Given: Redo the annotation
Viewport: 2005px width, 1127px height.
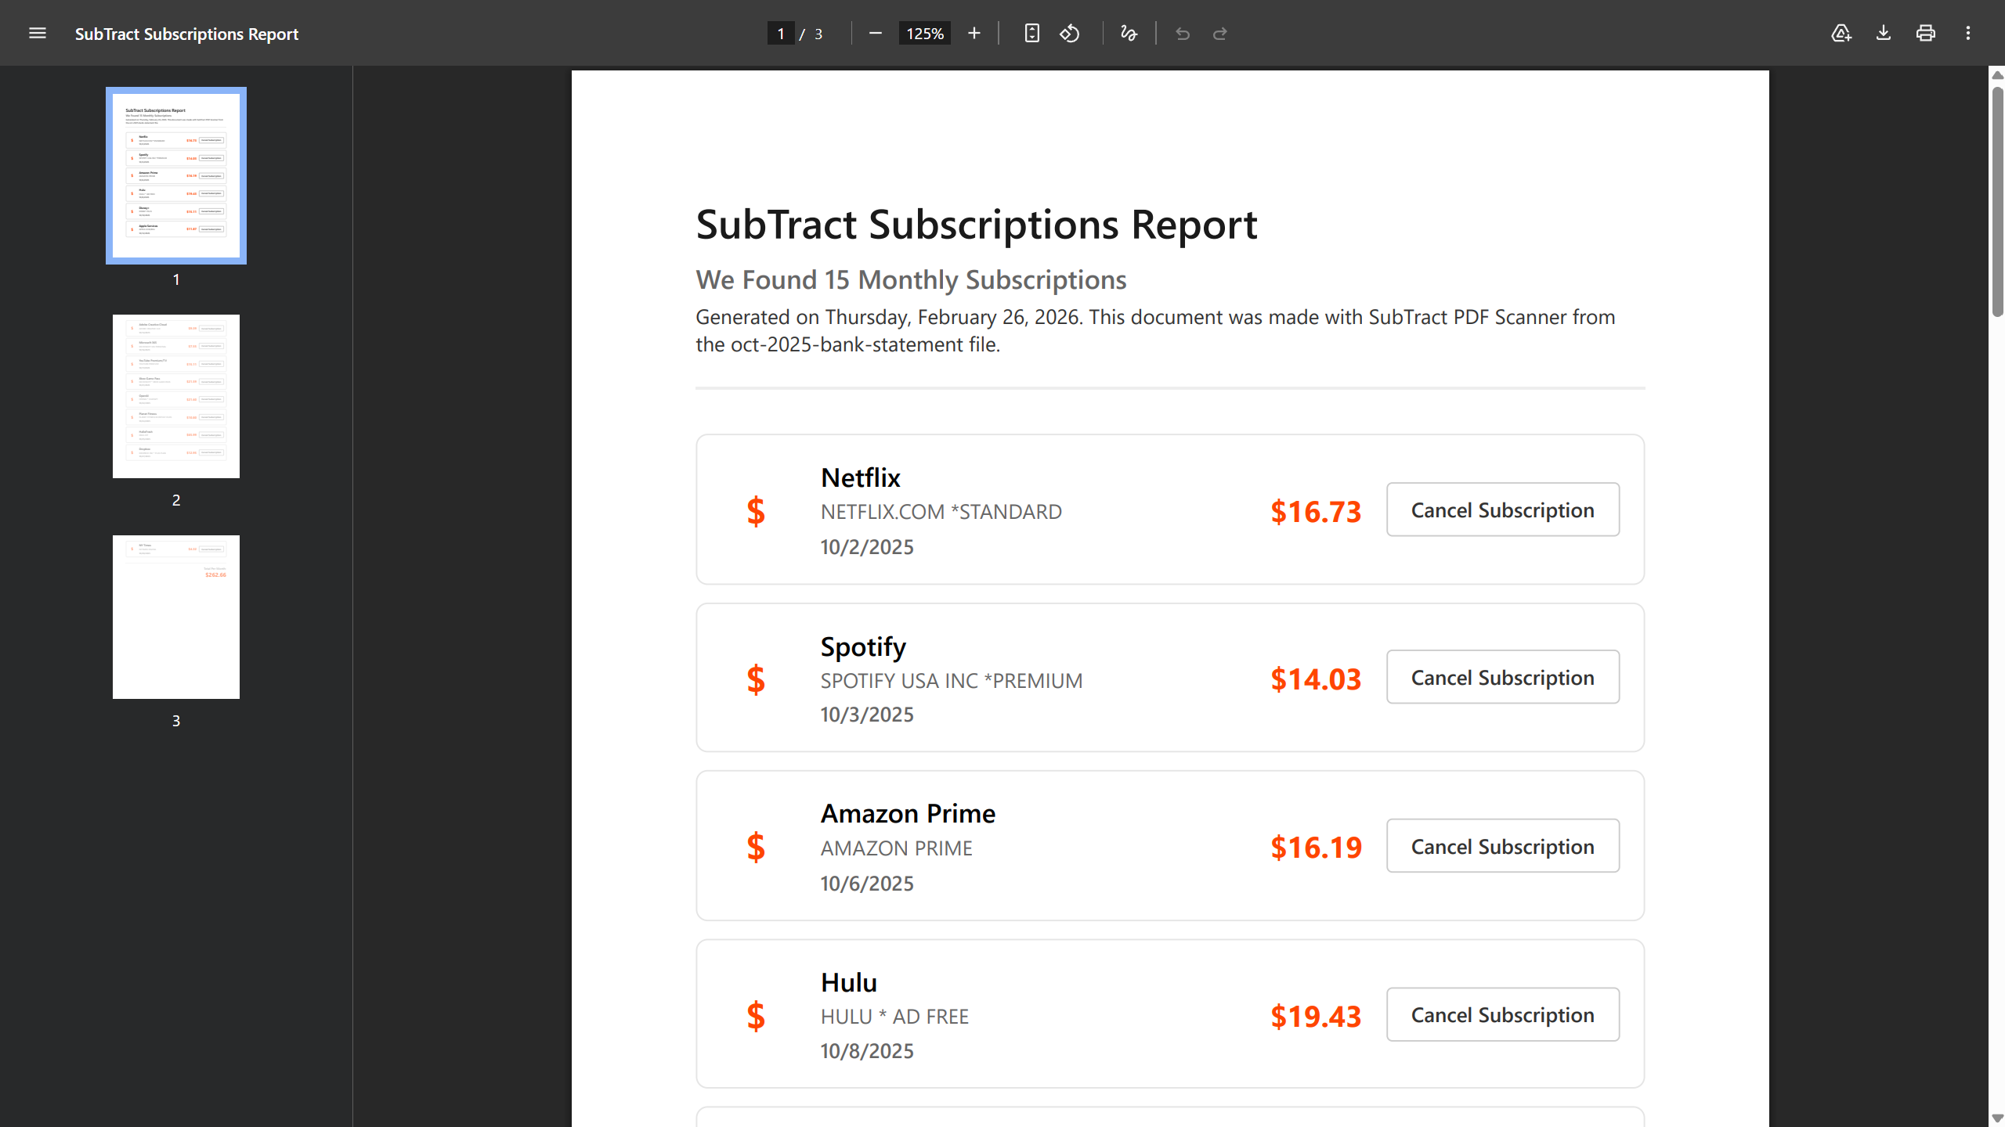Looking at the screenshot, I should pyautogui.click(x=1219, y=33).
